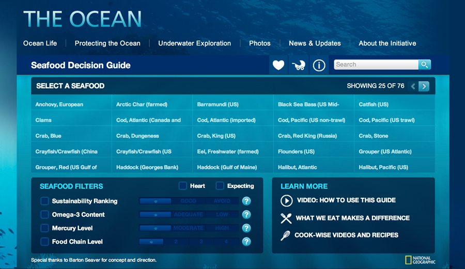Screen dimensions: 465x269
Task: Go to previous page of seafood
Action: pos(413,86)
